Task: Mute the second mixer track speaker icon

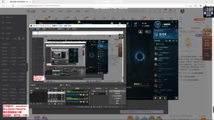Action: coord(84,102)
